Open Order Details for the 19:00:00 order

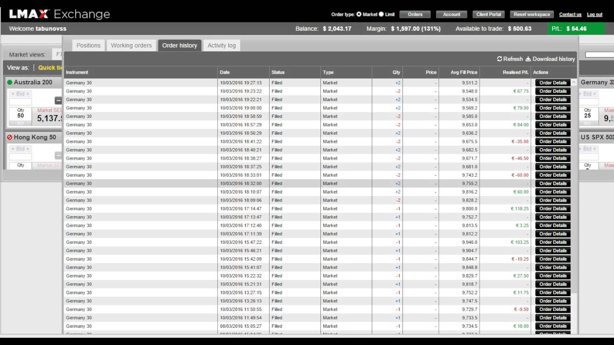[x=553, y=108]
